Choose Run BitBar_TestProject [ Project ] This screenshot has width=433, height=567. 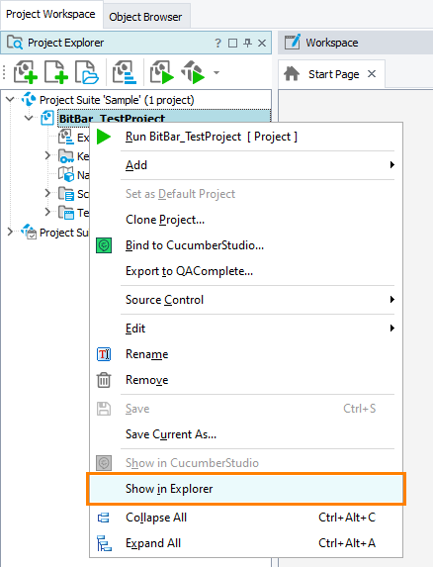245,137
